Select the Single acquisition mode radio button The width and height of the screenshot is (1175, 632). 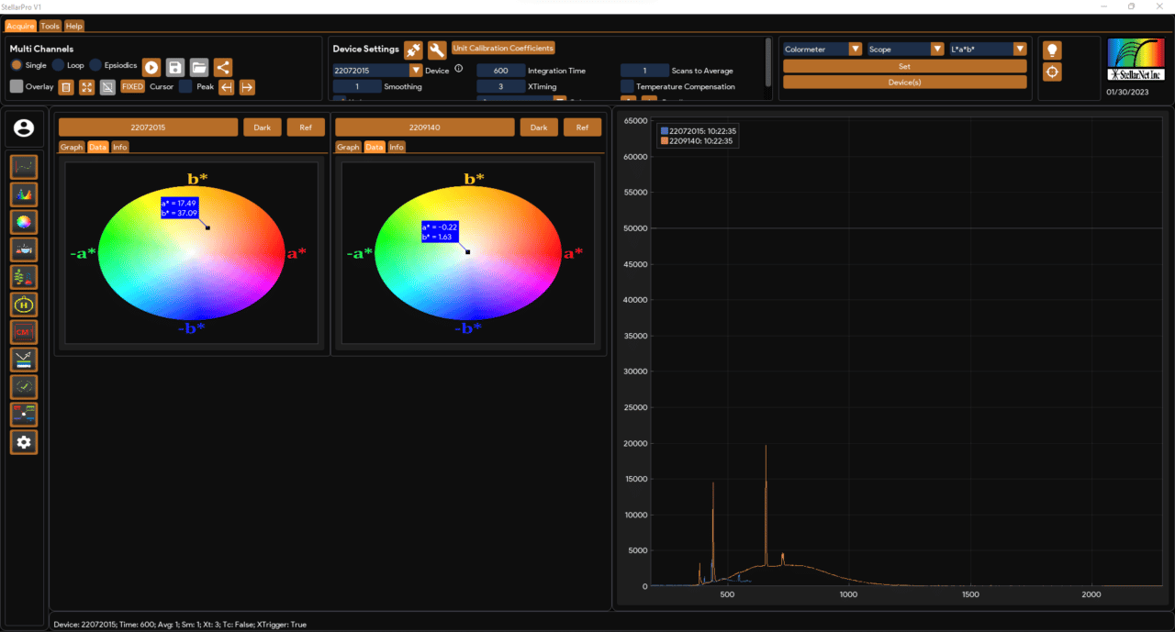[x=15, y=64]
